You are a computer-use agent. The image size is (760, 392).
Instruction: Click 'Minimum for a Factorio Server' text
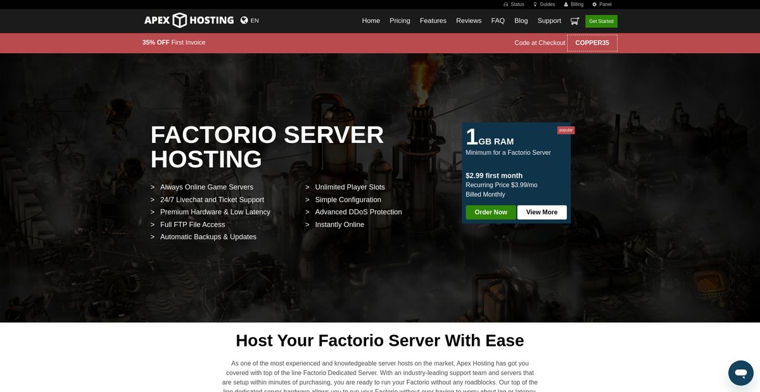tap(508, 152)
